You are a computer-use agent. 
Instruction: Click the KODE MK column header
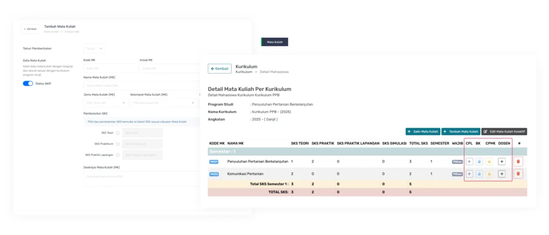pos(217,143)
